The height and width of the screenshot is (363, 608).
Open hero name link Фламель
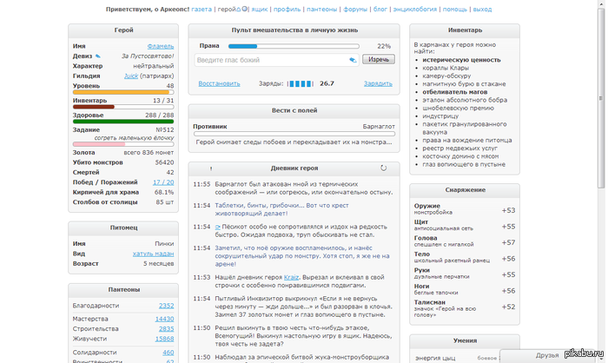[160, 45]
